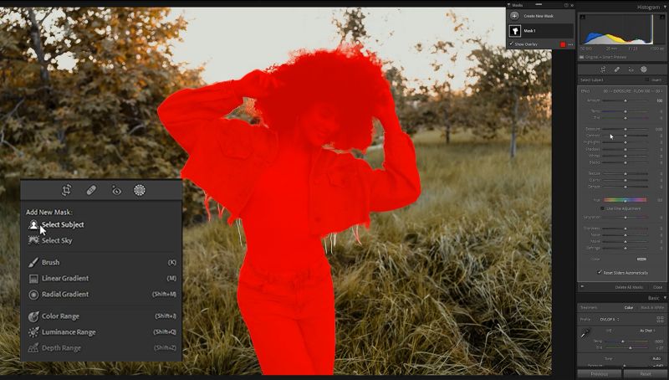Choose Select Sky from Add New Mask
The height and width of the screenshot is (380, 669).
[57, 240]
